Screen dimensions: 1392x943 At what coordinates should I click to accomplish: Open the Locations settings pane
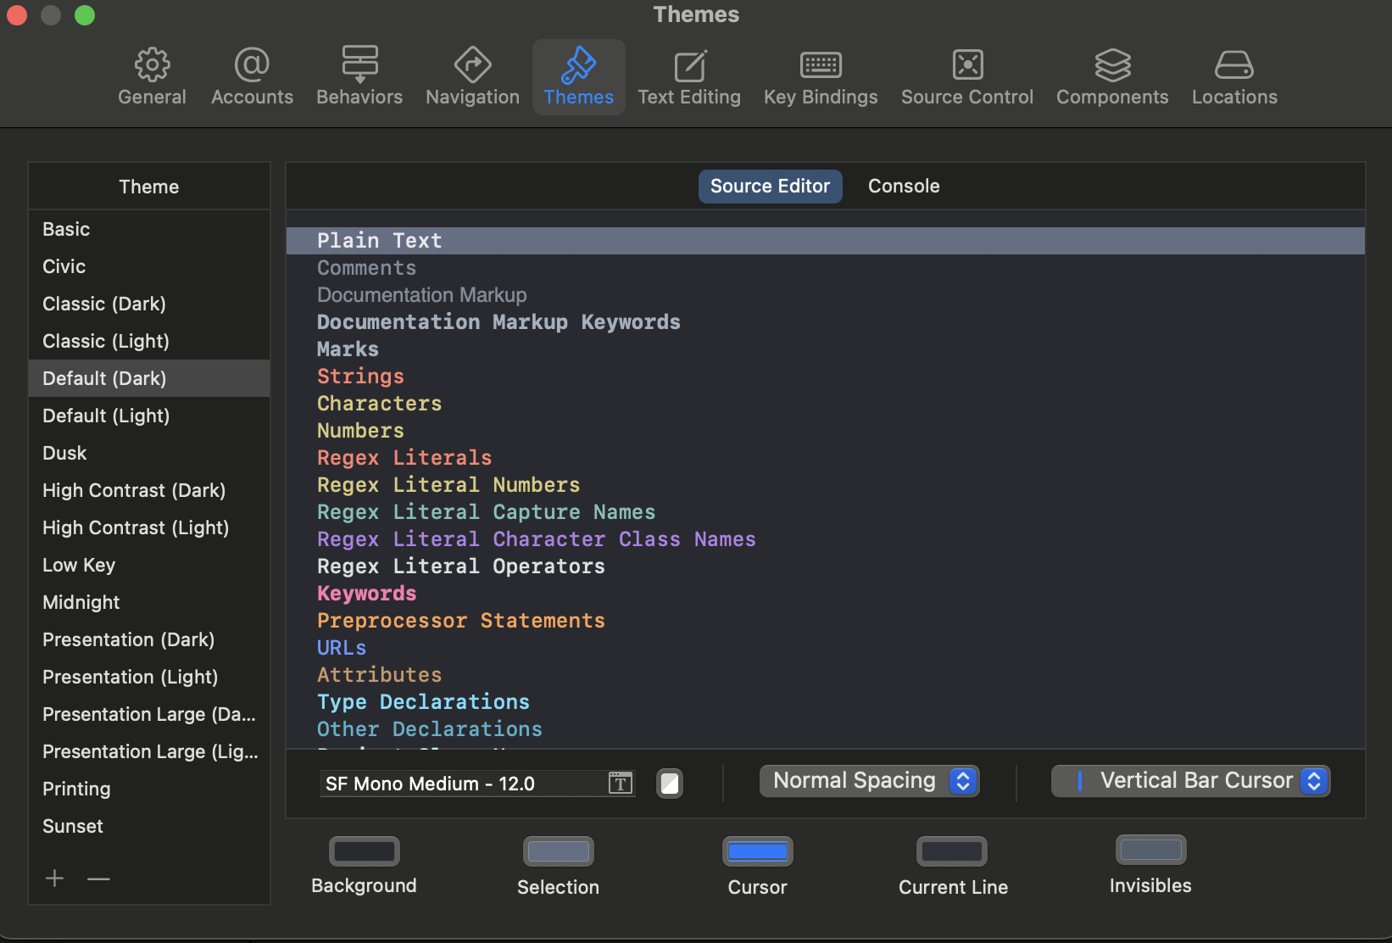[x=1234, y=77]
